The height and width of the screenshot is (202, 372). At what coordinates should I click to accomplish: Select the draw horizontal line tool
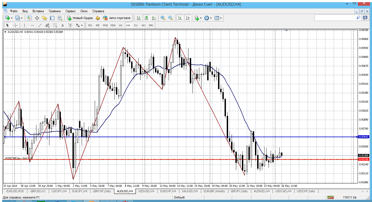point(32,25)
